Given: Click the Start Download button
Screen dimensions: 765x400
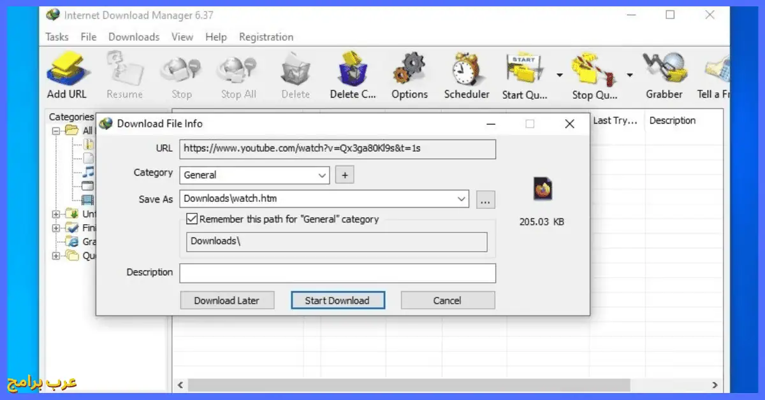Looking at the screenshot, I should click(337, 301).
